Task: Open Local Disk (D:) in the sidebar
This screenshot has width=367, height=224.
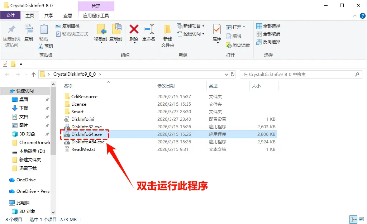Action: coord(32,151)
